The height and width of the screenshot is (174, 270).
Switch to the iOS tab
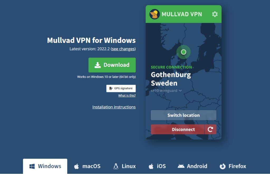tap(157, 166)
